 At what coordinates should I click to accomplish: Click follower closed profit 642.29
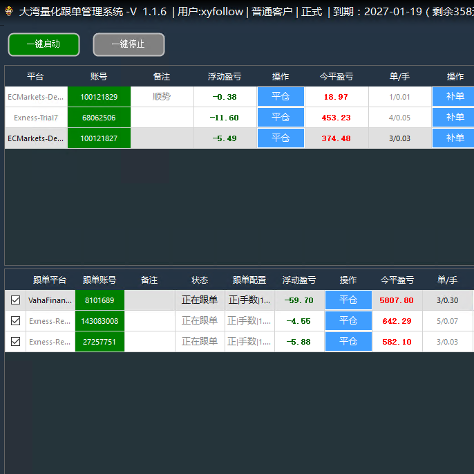click(x=397, y=321)
